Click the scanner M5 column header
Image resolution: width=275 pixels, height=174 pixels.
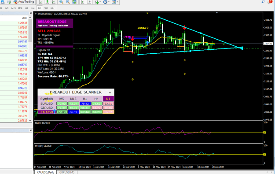(62, 99)
